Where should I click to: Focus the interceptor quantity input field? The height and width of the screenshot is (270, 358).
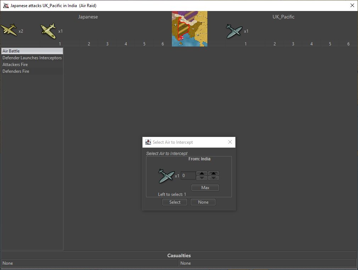coord(188,176)
